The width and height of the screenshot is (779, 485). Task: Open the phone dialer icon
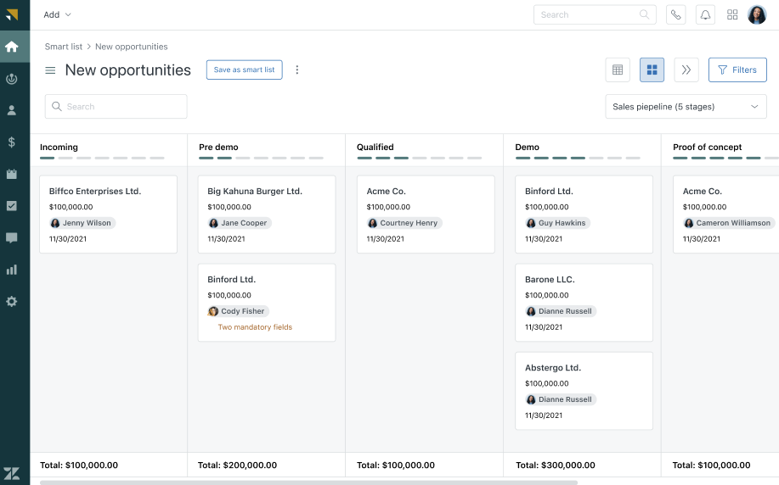(x=675, y=14)
